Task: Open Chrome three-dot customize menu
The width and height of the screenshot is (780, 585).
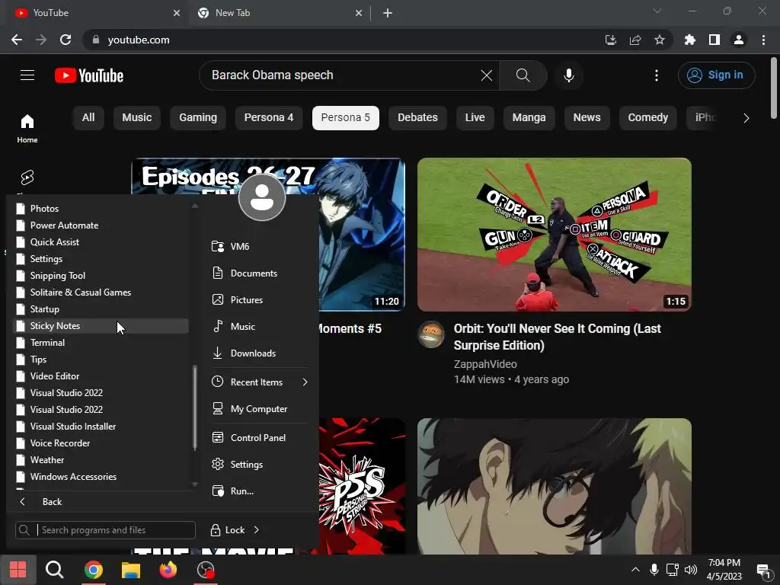Action: coord(763,40)
